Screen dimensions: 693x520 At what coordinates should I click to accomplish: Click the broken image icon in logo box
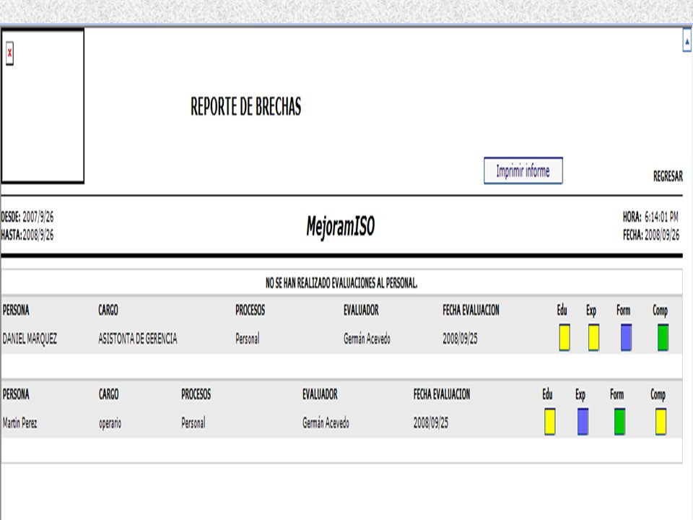point(9,53)
